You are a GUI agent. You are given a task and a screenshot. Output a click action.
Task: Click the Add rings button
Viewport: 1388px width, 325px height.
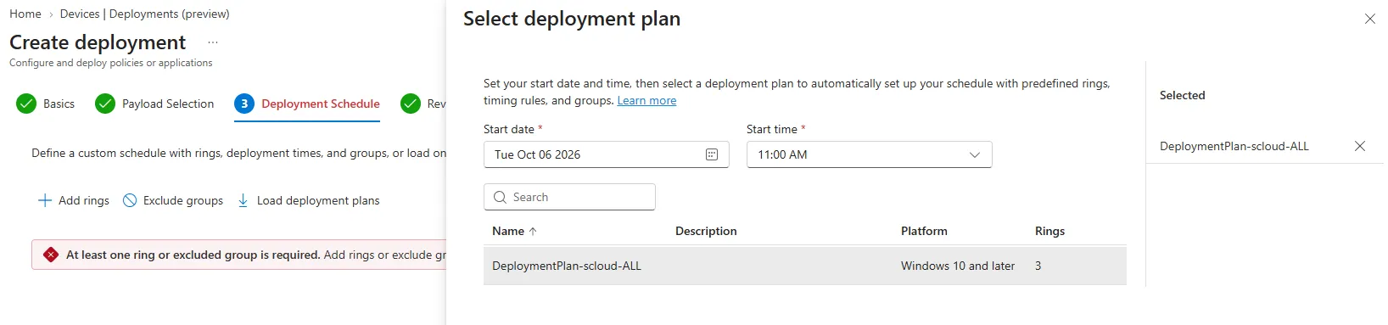pos(74,200)
